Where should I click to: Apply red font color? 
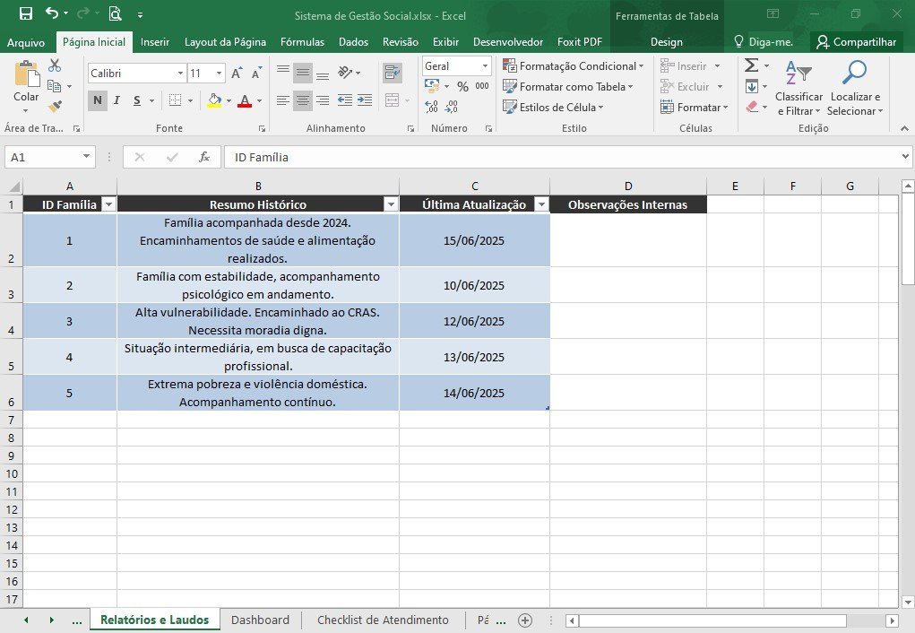[245, 100]
